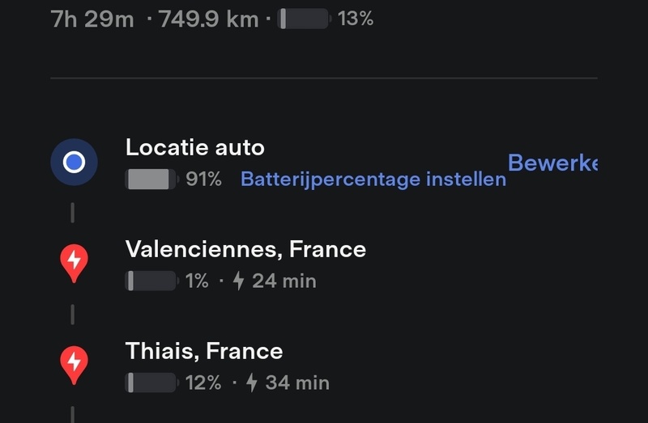Screen dimensions: 648x423
Task: Click the arrival battery icon beside 13%
Action: point(305,19)
